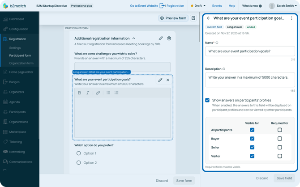Click the Preview form button
The image size is (300, 187).
173,18
